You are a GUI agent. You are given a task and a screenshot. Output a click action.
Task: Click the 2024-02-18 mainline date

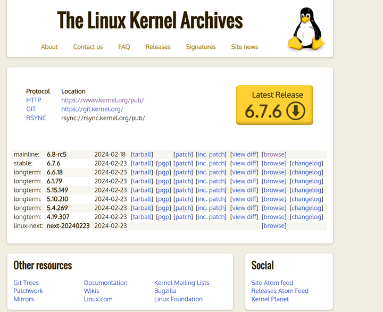point(110,154)
